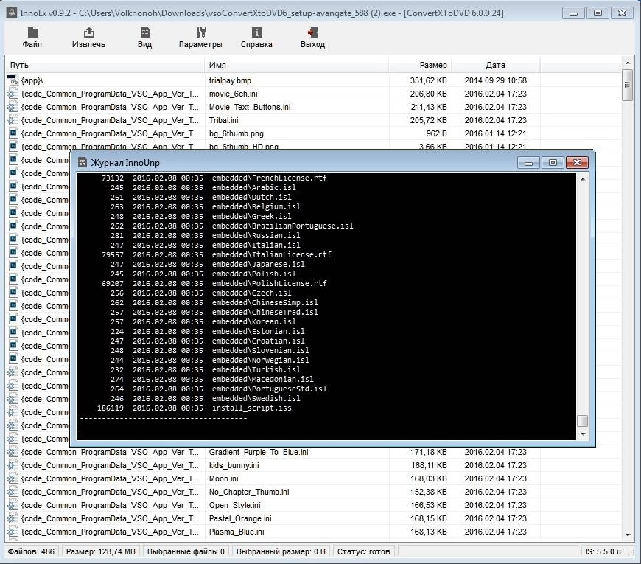This screenshot has height=564, width=641.
Task: Click the Извлечь extract icon
Action: pos(88,32)
